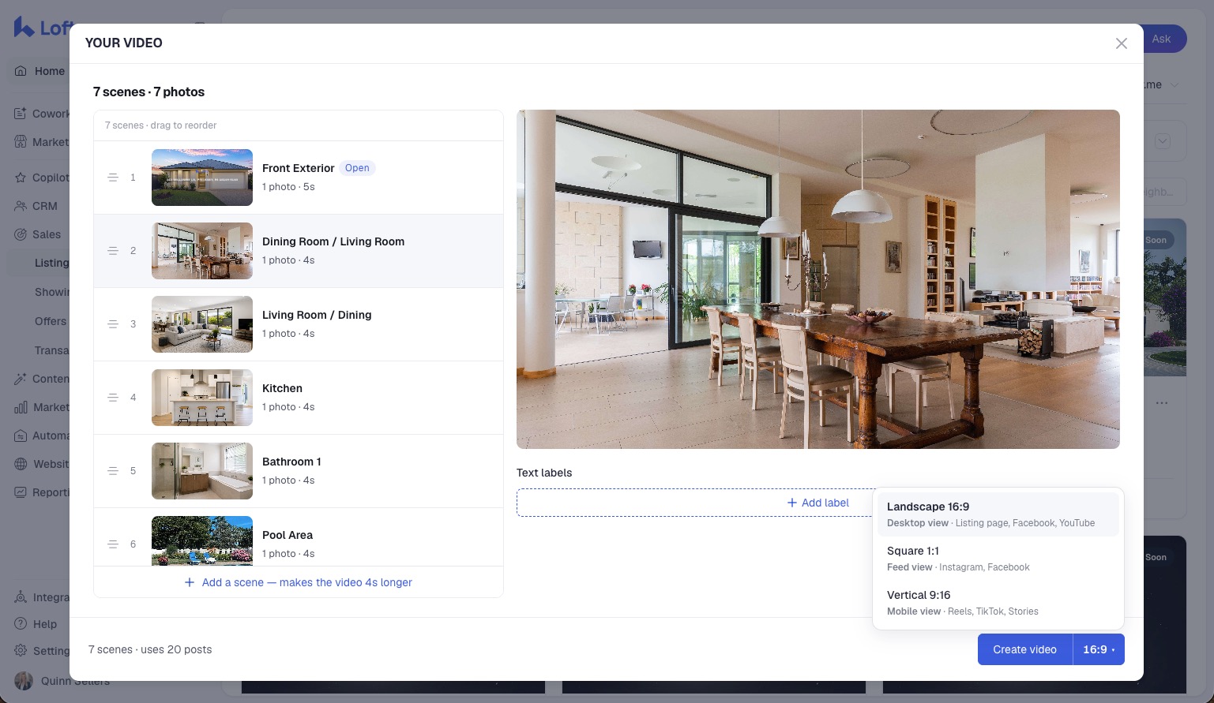This screenshot has height=703, width=1214.
Task: Click the Home icon in the sidebar
Action: point(21,71)
